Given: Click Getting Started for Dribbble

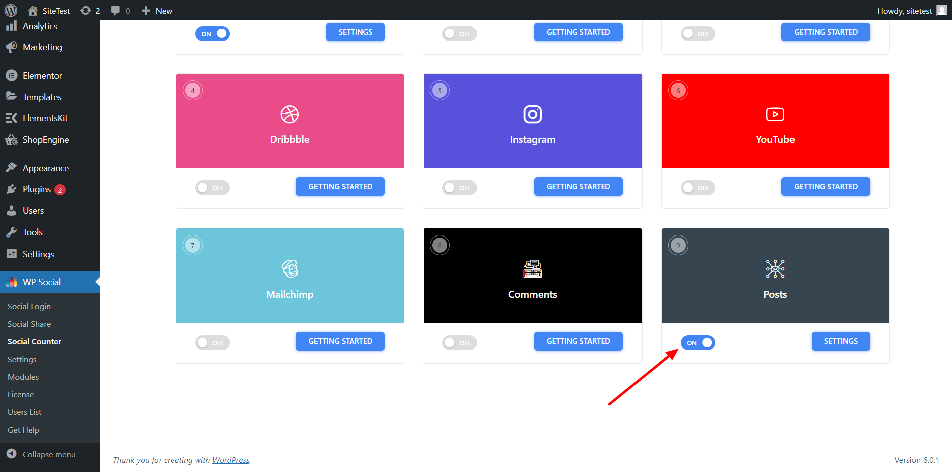Looking at the screenshot, I should 340,186.
